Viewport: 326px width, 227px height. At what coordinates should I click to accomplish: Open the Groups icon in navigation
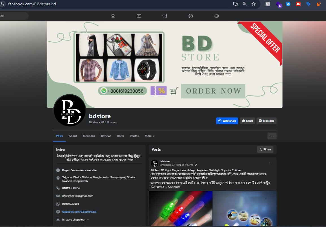click(191, 16)
